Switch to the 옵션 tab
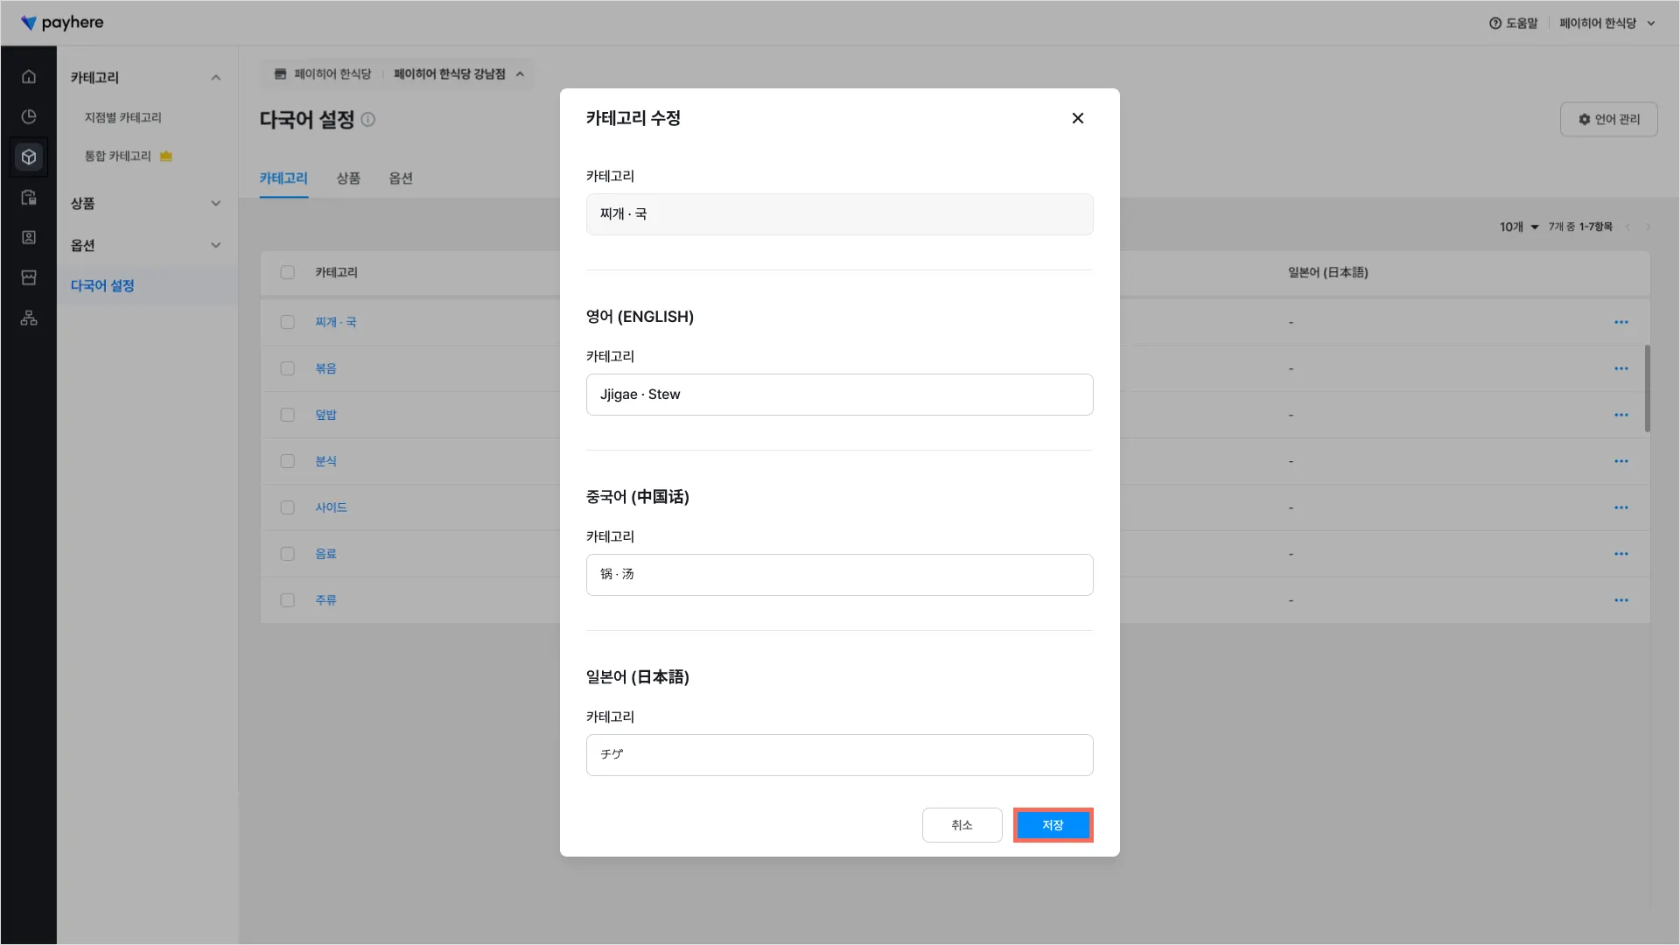Viewport: 1680px width, 945px height. (x=401, y=178)
